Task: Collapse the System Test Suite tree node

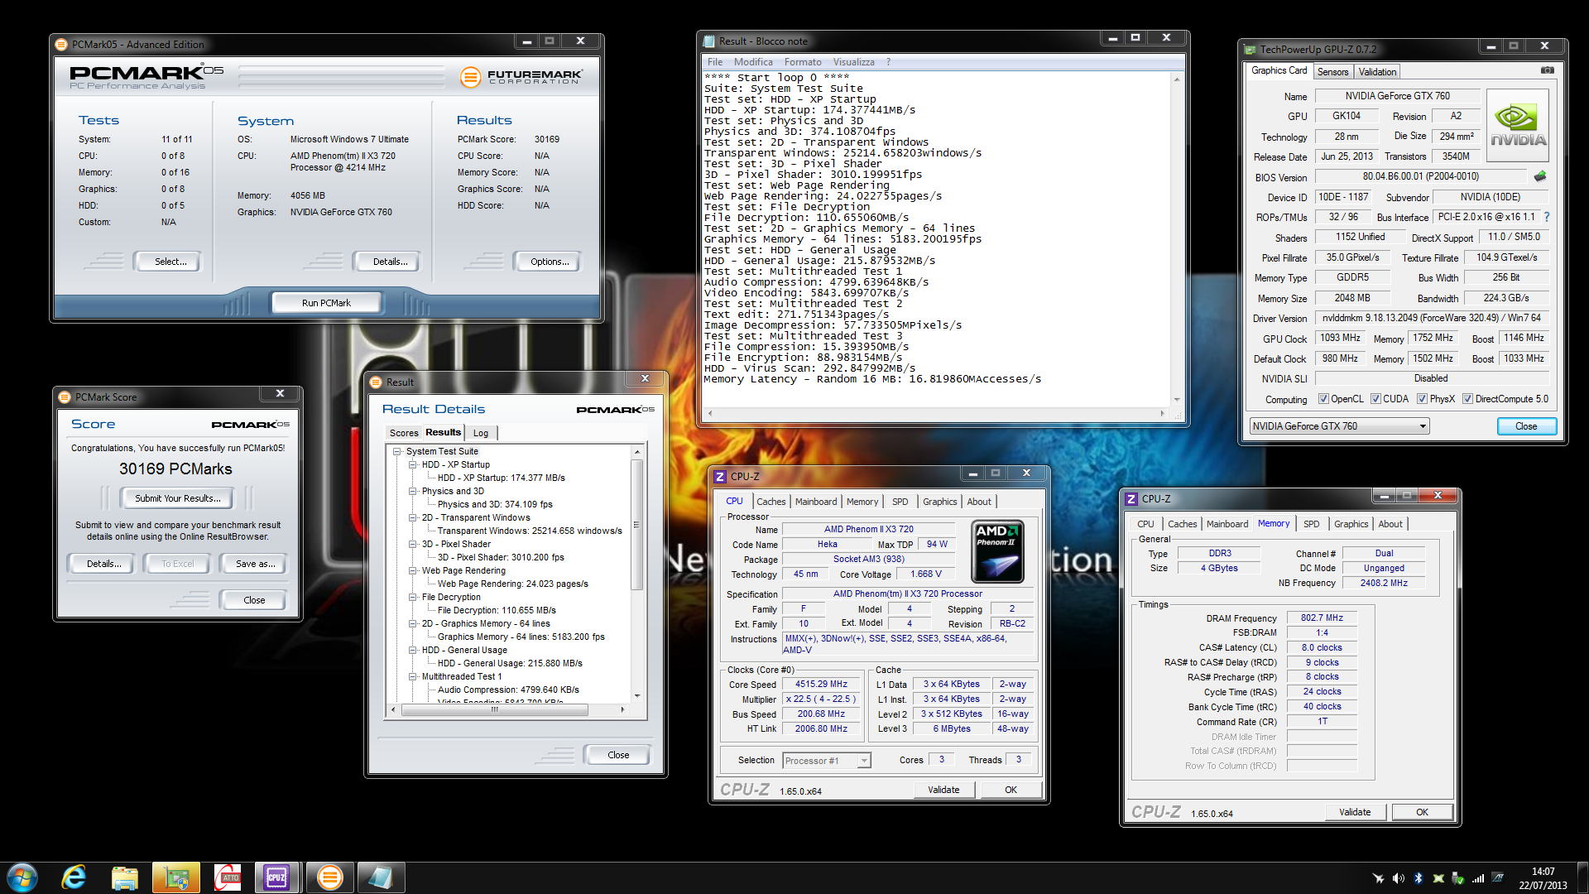Action: coord(397,452)
